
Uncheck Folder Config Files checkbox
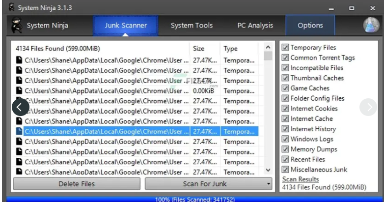[285, 98]
